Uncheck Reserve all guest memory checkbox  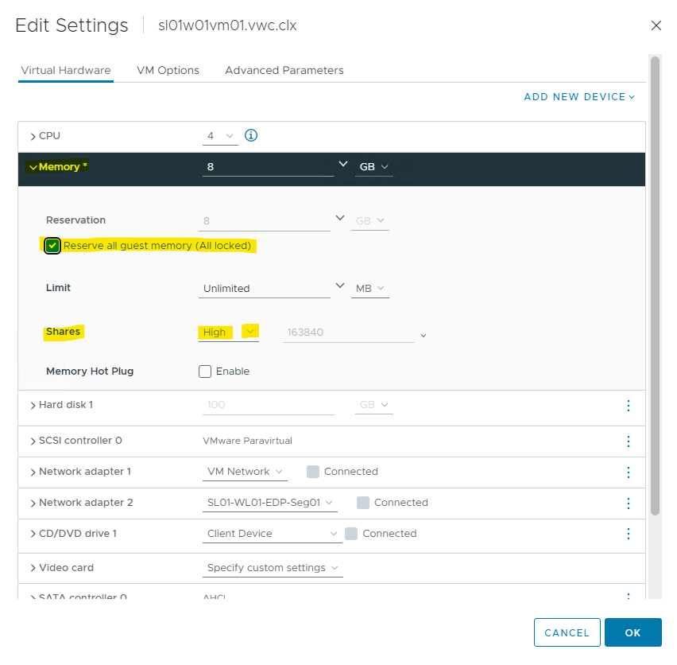pos(52,246)
